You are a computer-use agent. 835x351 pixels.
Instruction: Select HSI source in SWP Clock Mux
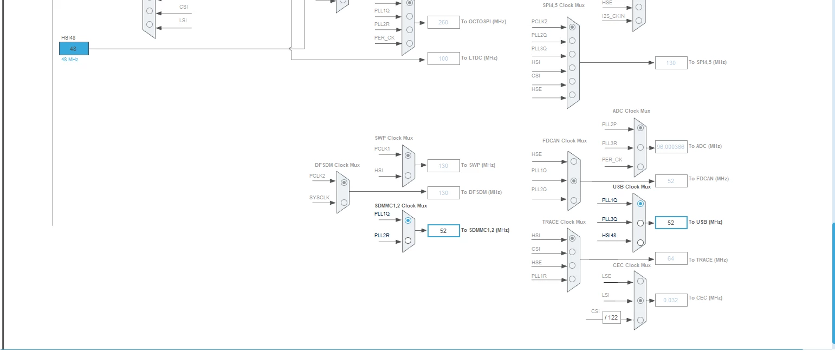408,175
